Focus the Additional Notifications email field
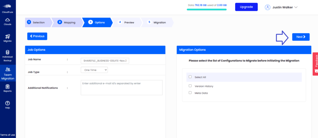This screenshot has height=138, width=318. click(x=121, y=88)
